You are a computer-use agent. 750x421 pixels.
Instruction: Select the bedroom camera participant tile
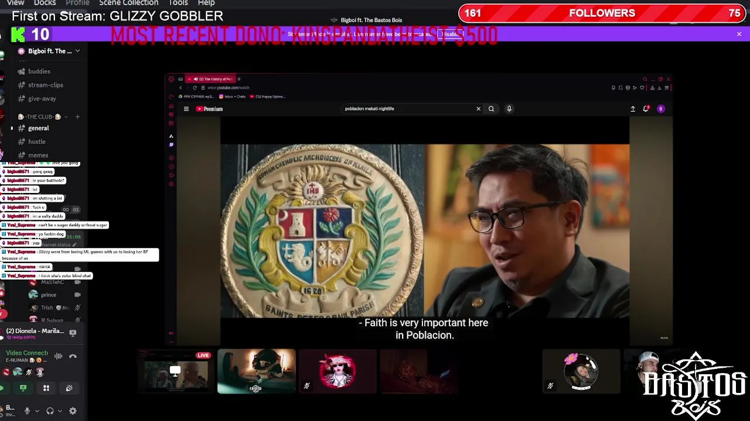(257, 371)
